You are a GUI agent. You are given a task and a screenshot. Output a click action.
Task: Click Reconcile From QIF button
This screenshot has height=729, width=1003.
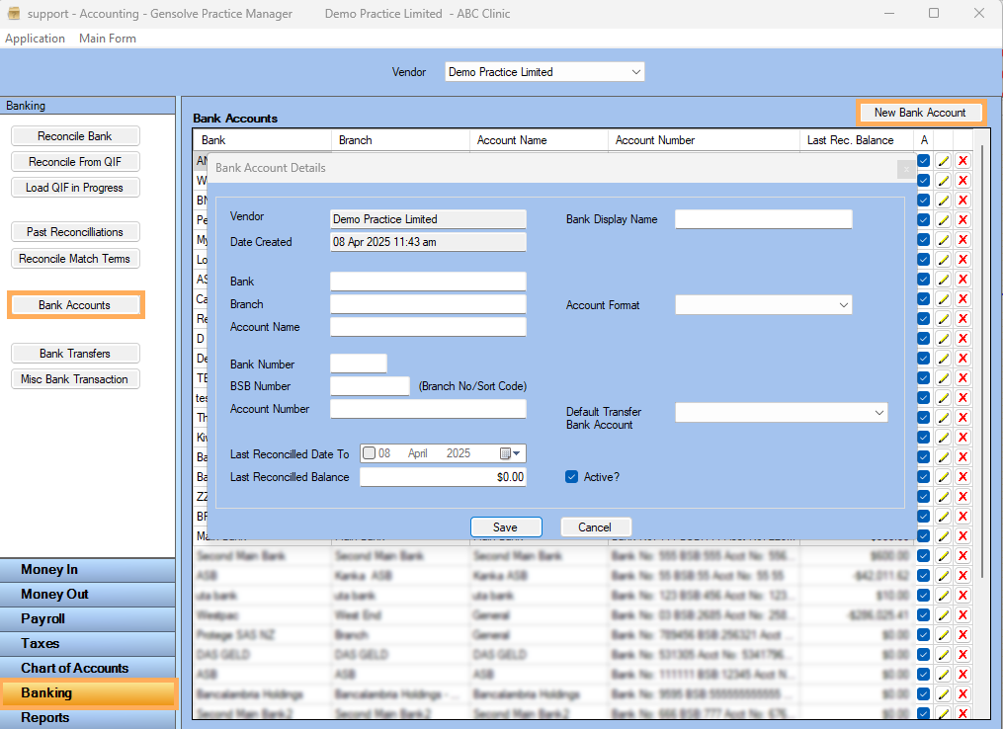point(75,162)
